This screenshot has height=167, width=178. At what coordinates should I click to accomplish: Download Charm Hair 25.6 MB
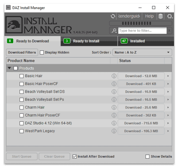(x=141, y=107)
